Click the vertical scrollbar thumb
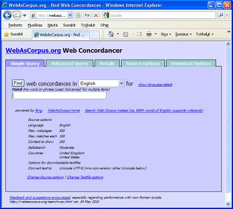Image resolution: width=233 pixels, height=209 pixels. [228, 120]
